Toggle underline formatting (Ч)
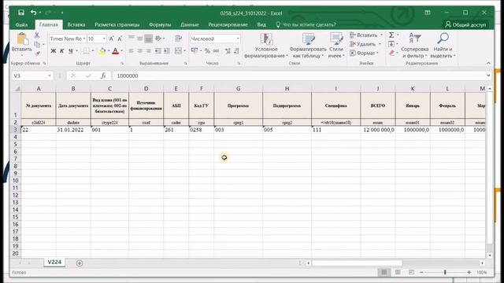504x283 pixels. [70, 51]
